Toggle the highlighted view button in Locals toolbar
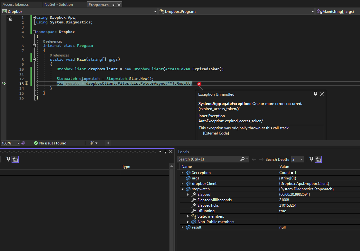The width and height of the screenshot is (360, 251). pyautogui.click(x=318, y=159)
